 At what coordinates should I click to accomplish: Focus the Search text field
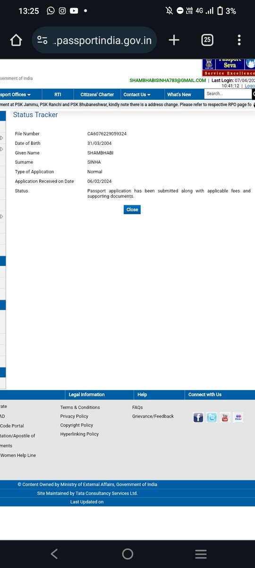(x=228, y=94)
